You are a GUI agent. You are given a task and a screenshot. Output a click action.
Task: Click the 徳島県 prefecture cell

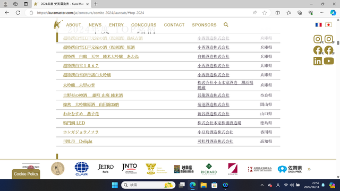(x=266, y=123)
